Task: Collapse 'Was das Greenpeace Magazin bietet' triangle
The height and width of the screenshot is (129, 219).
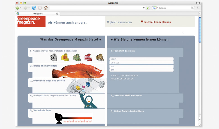Action: [100, 40]
